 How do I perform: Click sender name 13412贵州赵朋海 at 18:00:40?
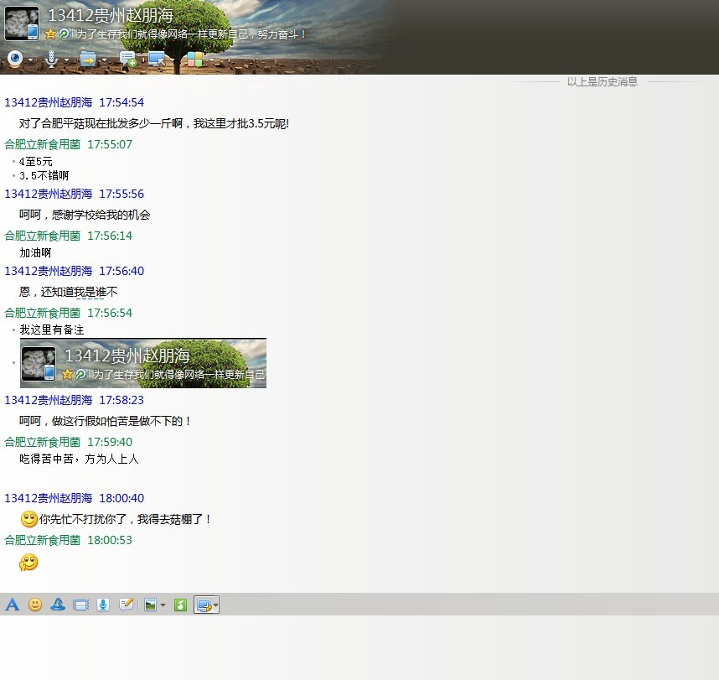click(48, 498)
